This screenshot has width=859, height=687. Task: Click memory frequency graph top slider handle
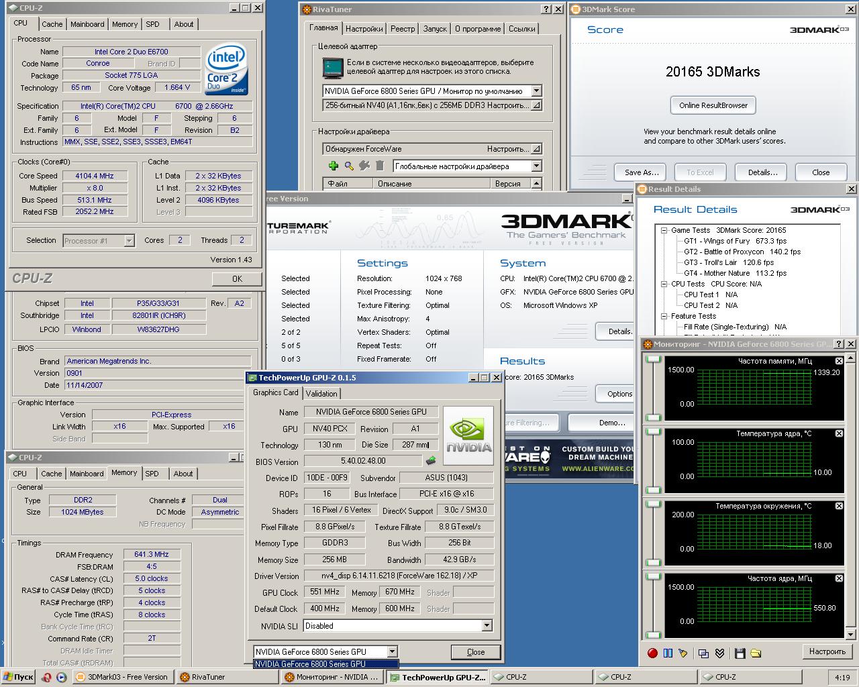point(653,360)
